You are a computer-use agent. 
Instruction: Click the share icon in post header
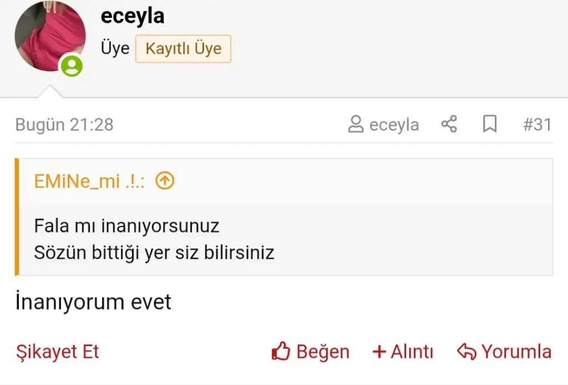tap(449, 125)
